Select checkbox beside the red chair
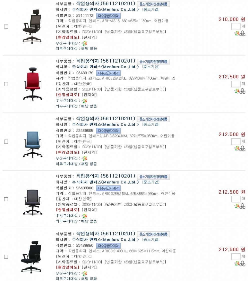This screenshot has width=248, height=281. point(6,84)
